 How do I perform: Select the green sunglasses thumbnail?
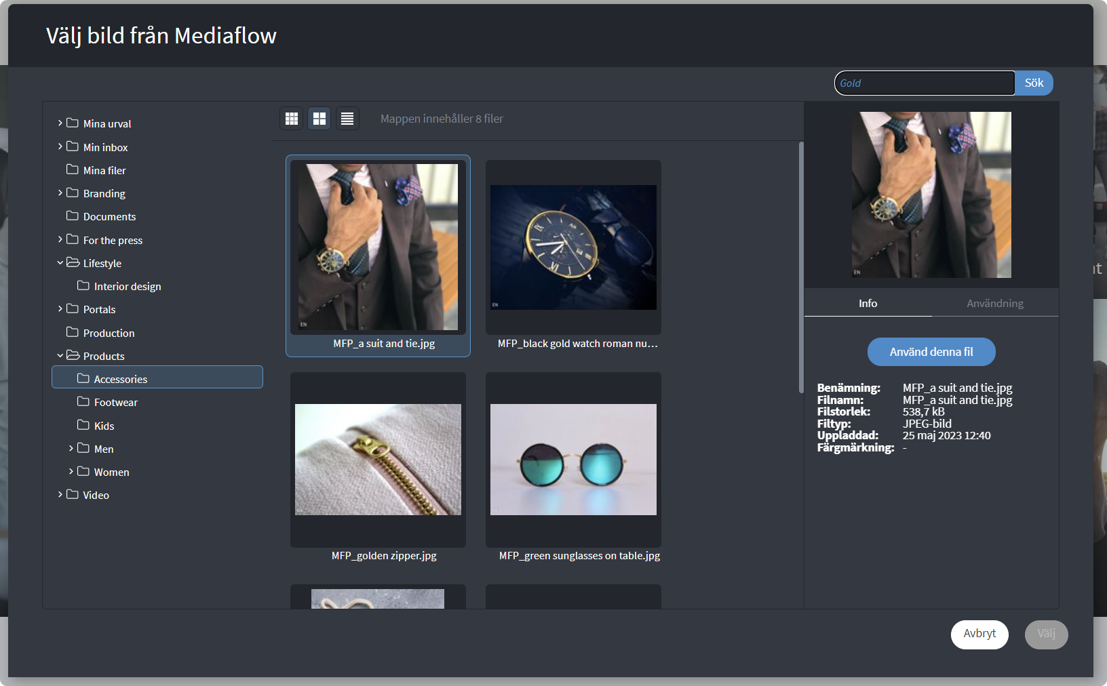tap(573, 460)
